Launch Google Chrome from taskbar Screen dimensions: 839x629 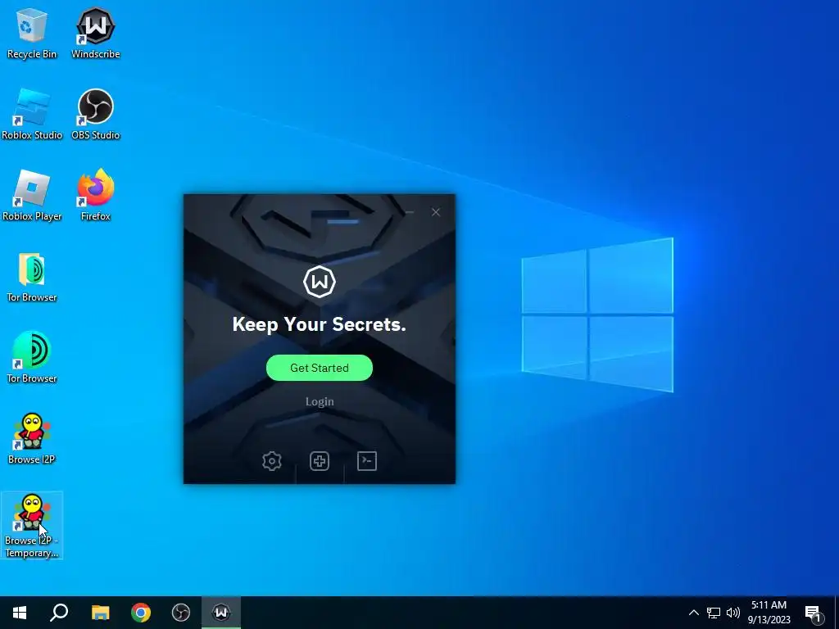pos(141,613)
